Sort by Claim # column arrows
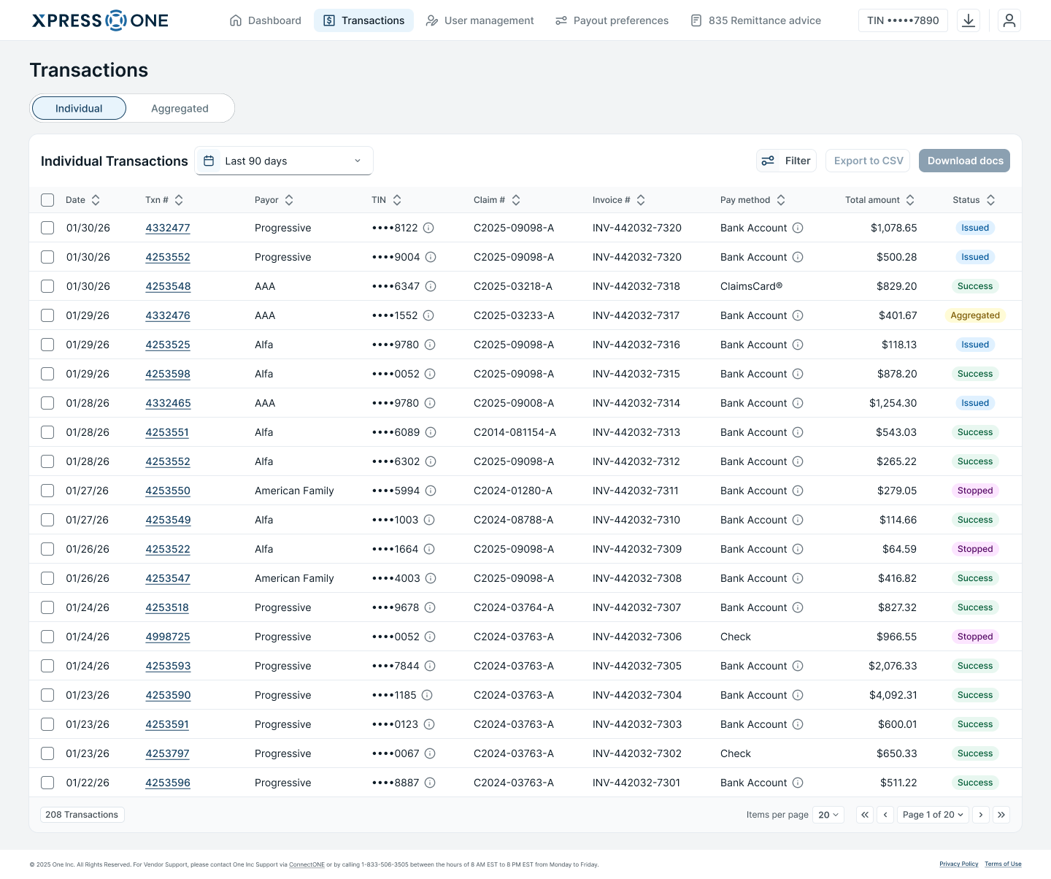 [x=516, y=200]
